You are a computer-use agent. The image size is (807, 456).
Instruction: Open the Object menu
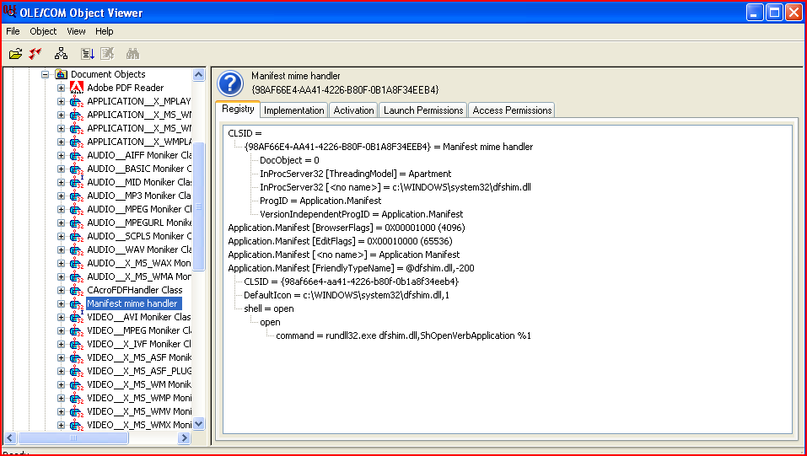pos(43,31)
